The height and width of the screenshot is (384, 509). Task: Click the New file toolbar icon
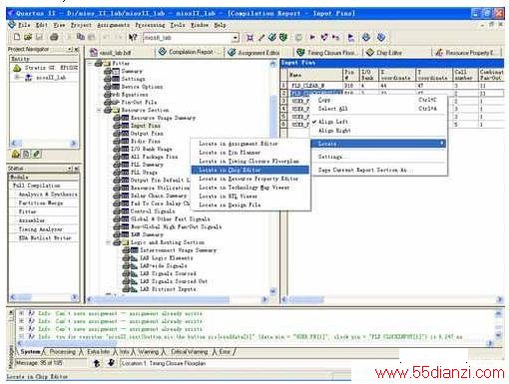17,37
